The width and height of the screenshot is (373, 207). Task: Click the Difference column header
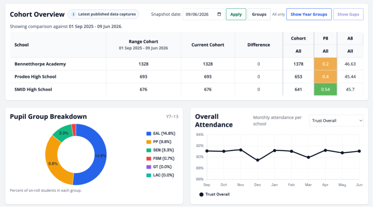(258, 45)
